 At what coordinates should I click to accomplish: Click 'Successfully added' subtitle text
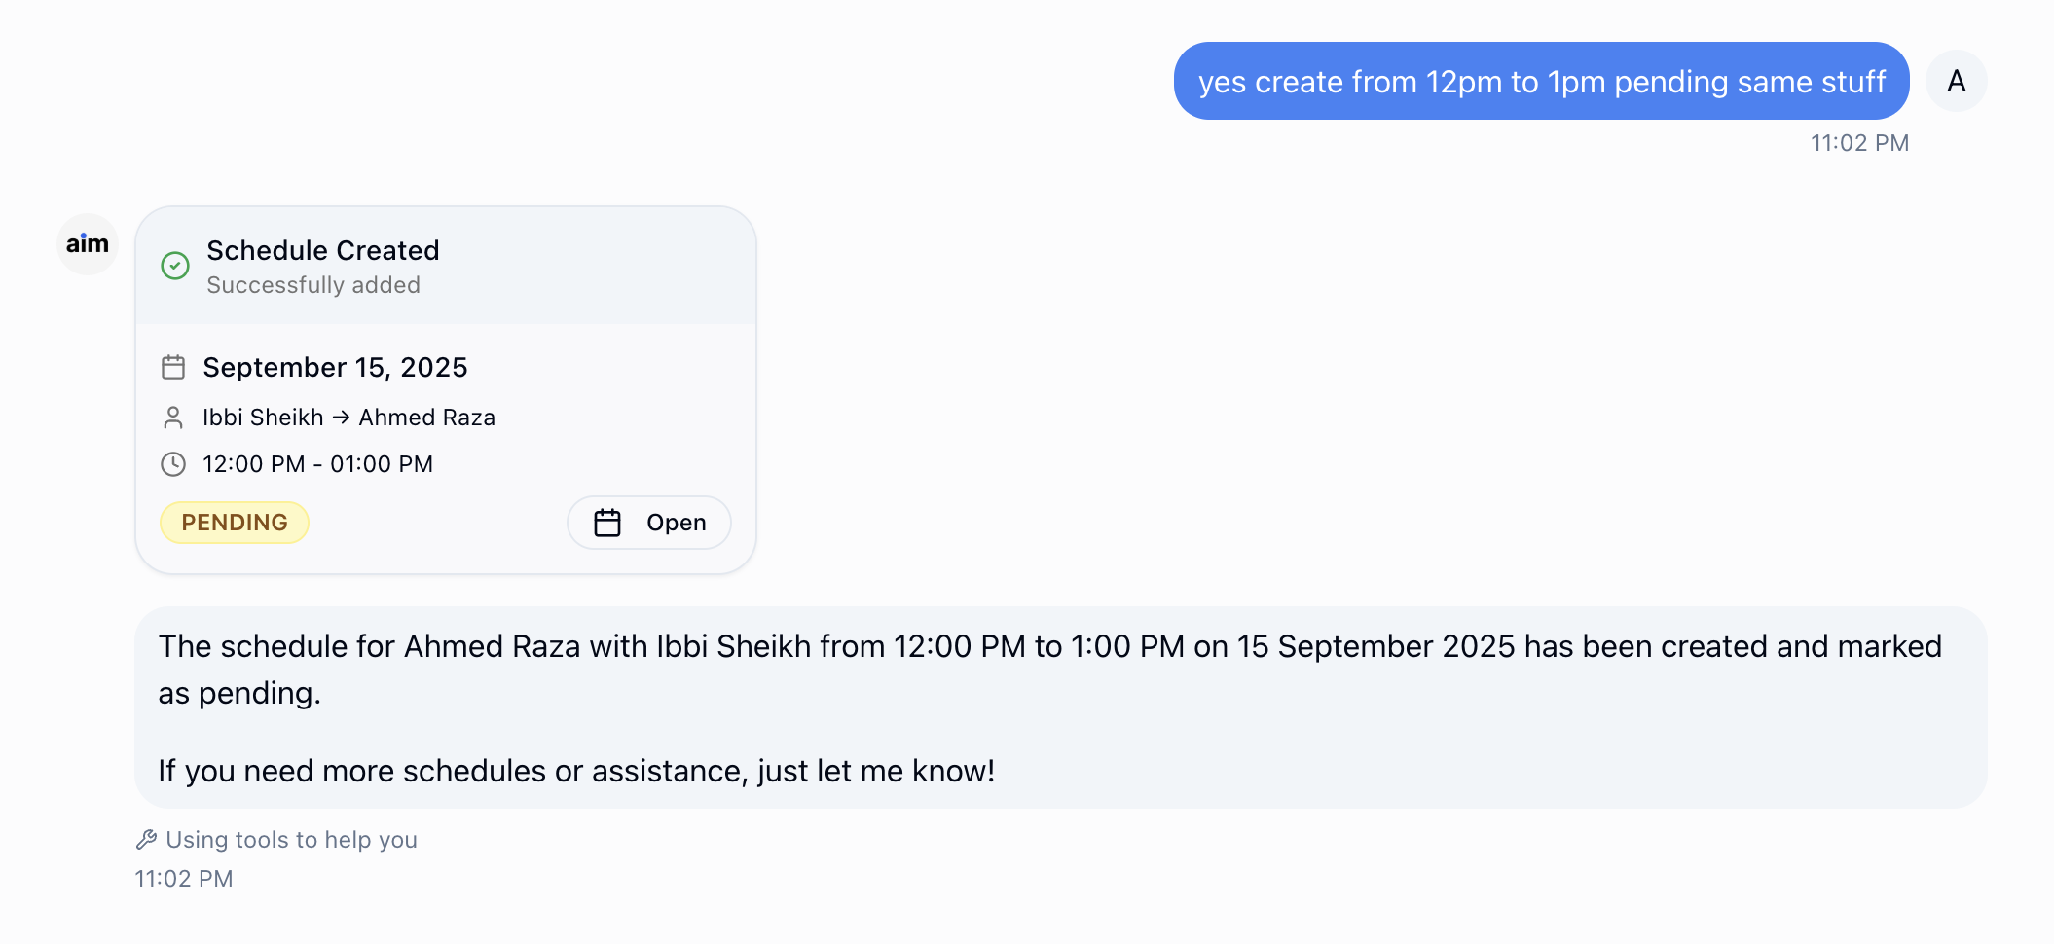(313, 285)
